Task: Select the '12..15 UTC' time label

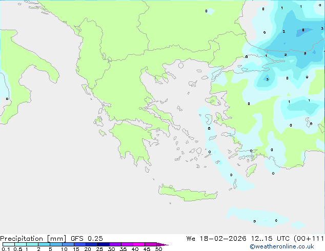Action: [x=270, y=239]
